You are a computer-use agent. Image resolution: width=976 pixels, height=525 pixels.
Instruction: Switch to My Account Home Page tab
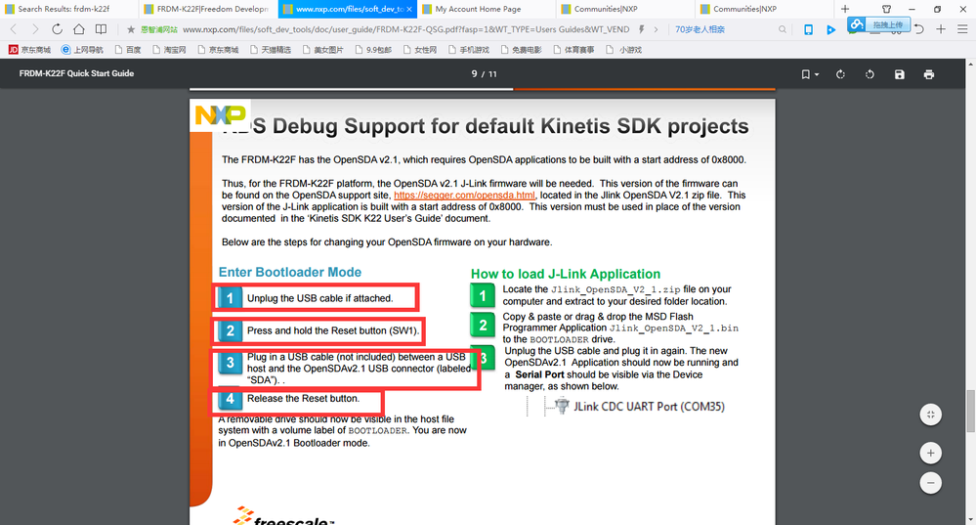click(x=487, y=9)
